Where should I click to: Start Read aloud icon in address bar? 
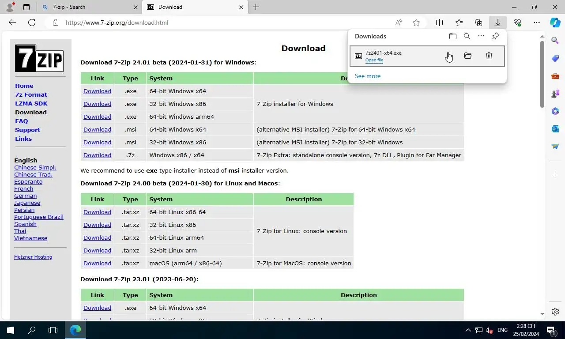[x=399, y=23]
